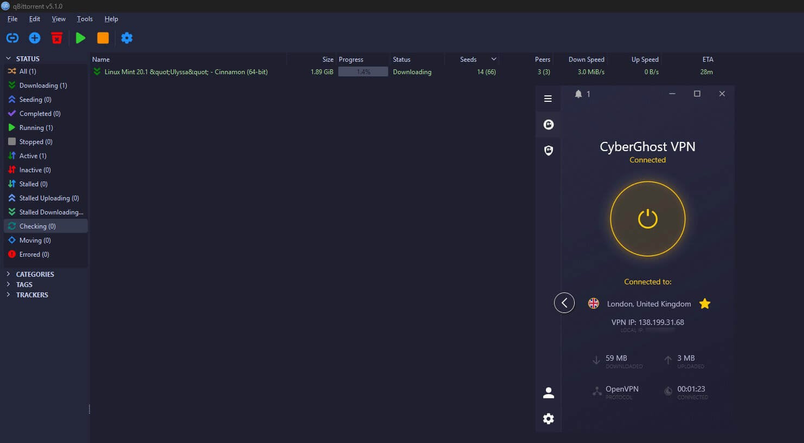Stop the torrent with the orange square icon
The image size is (804, 443).
coord(103,38)
